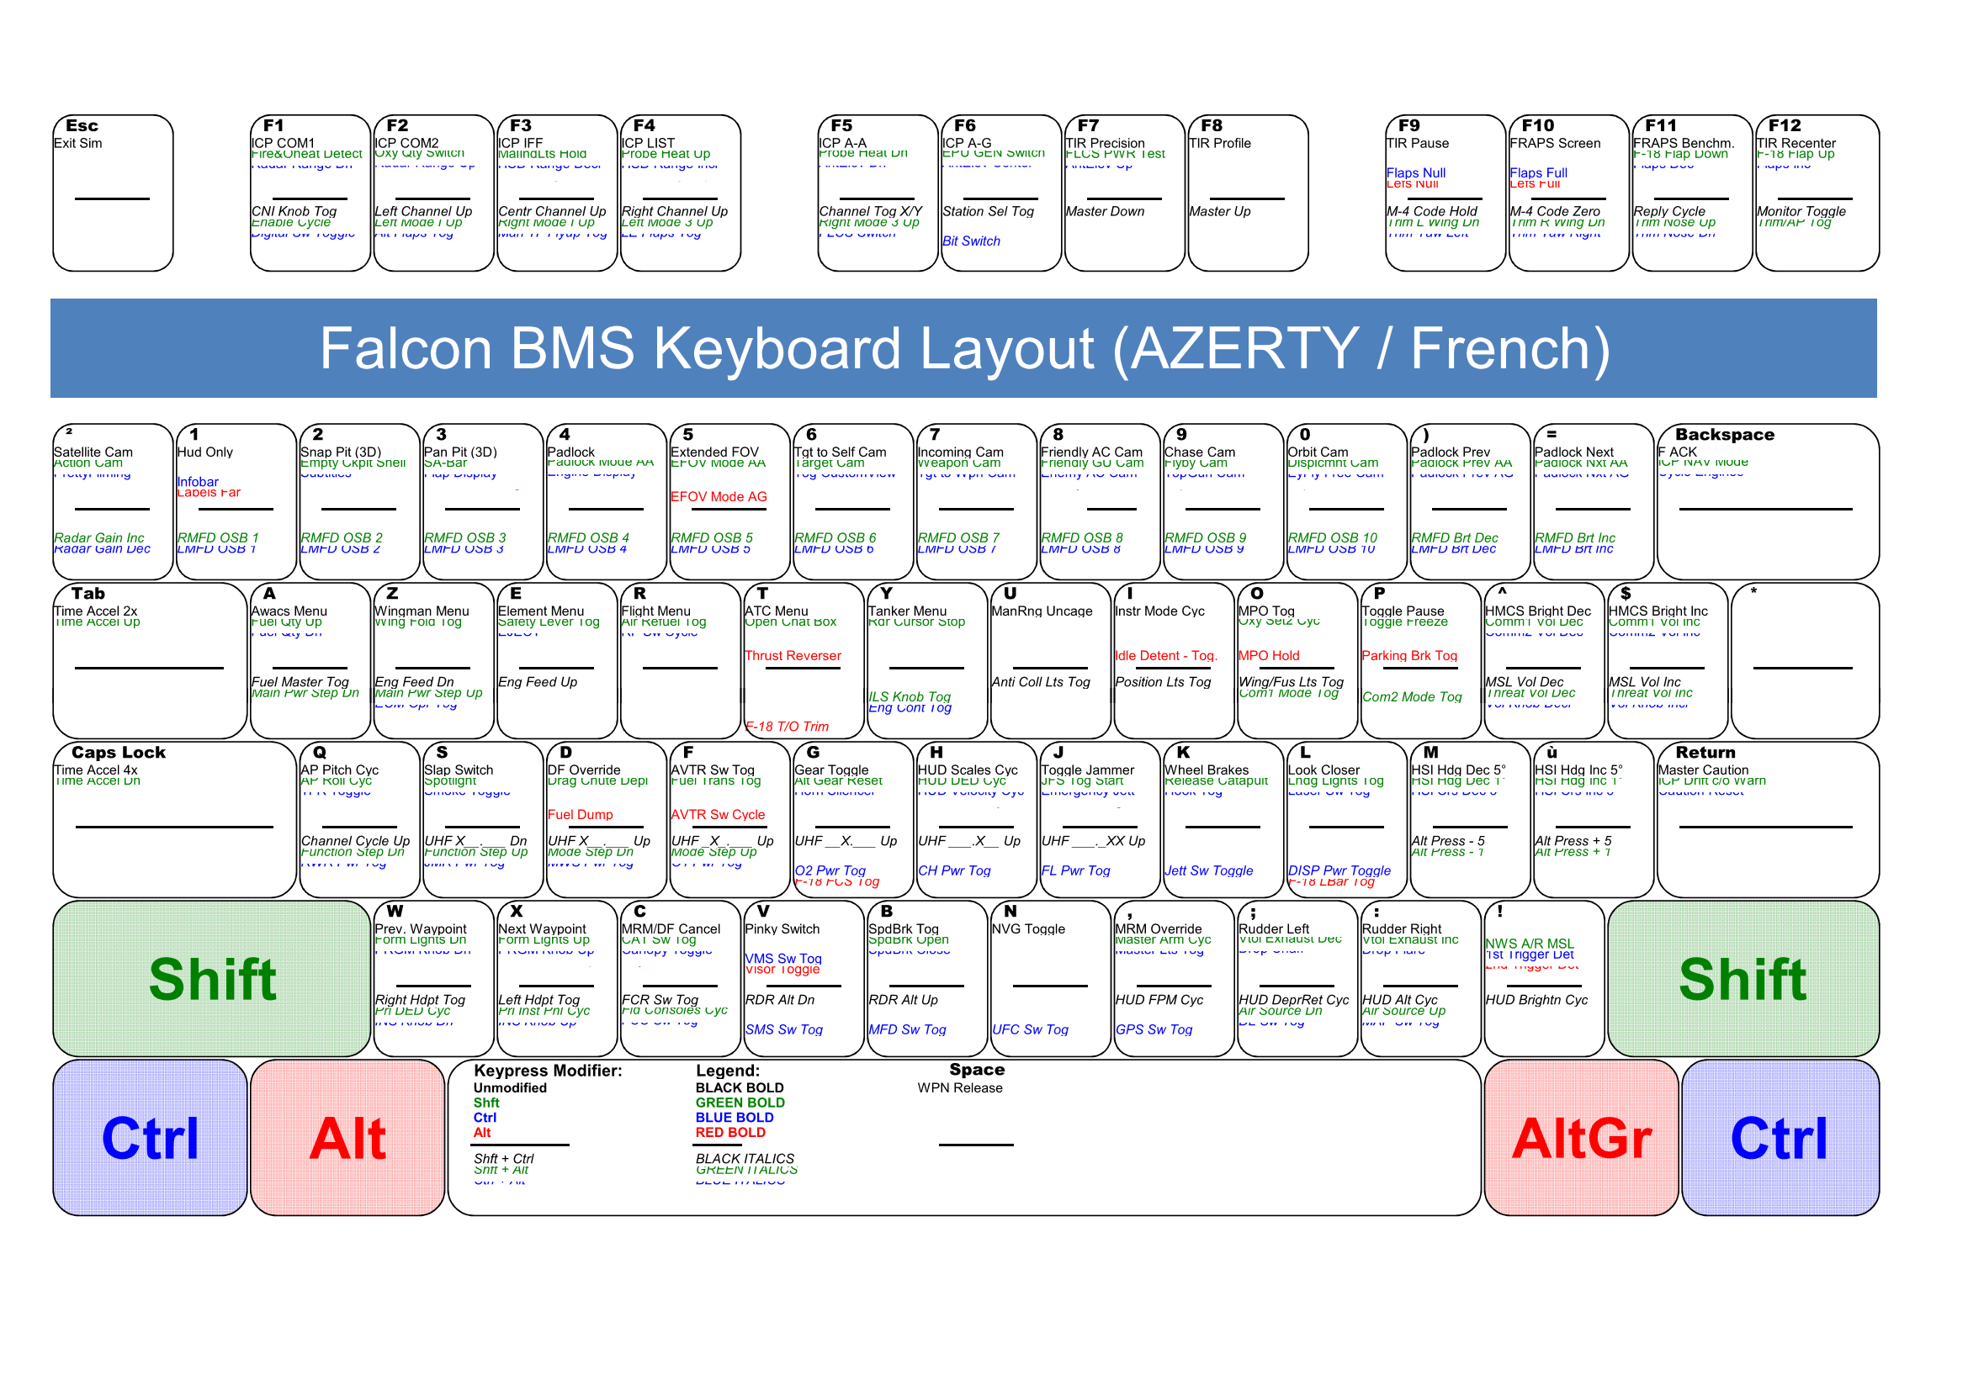This screenshot has height=1391, width=1968.
Task: Click the Esc Exit Sim key
Action: pyautogui.click(x=112, y=193)
